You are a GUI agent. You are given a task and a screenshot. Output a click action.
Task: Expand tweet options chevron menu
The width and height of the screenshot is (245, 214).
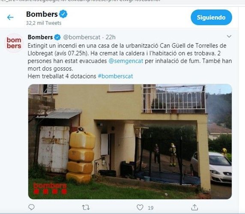[229, 36]
